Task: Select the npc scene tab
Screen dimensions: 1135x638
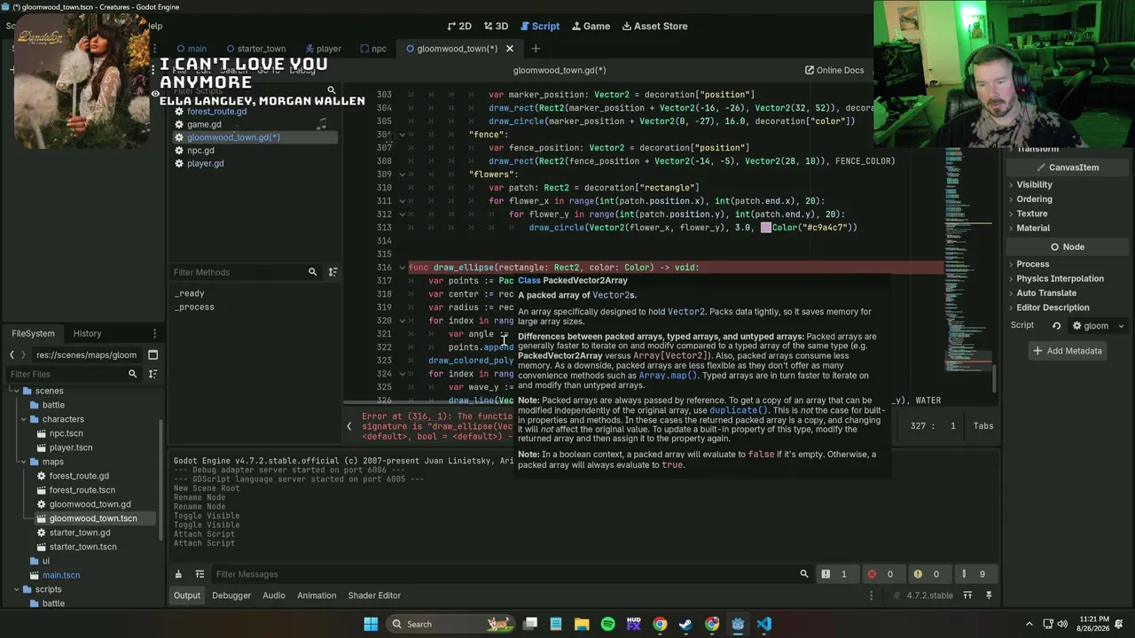Action: (x=372, y=49)
